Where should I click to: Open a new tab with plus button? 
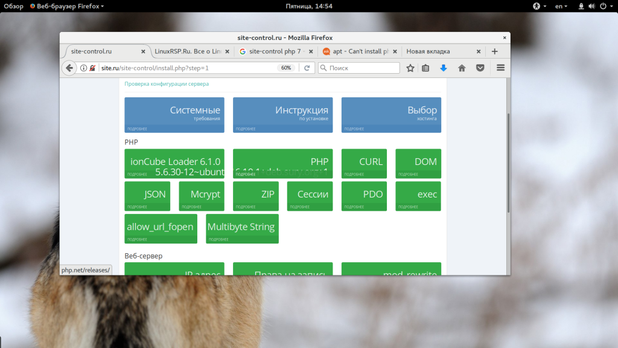click(x=495, y=51)
